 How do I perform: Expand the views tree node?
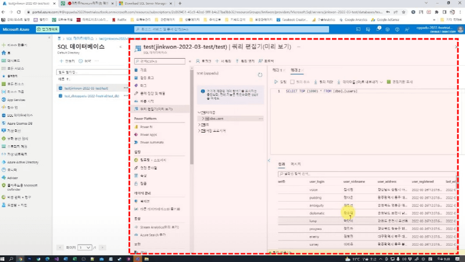click(x=199, y=125)
